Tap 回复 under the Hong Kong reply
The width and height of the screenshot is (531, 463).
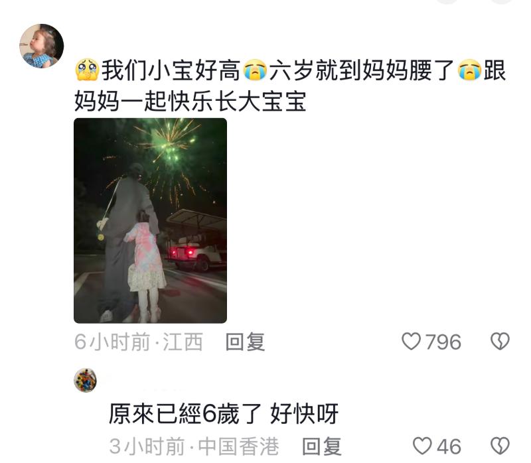322,446
